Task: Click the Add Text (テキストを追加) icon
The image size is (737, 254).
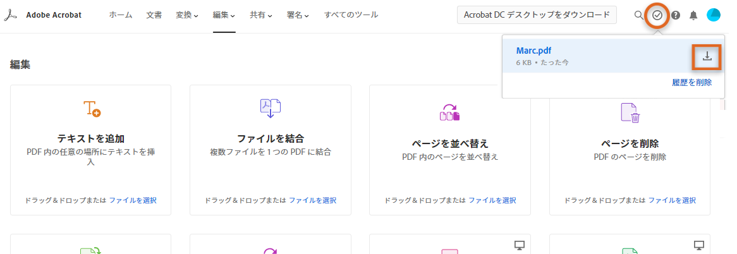Action: tap(92, 109)
